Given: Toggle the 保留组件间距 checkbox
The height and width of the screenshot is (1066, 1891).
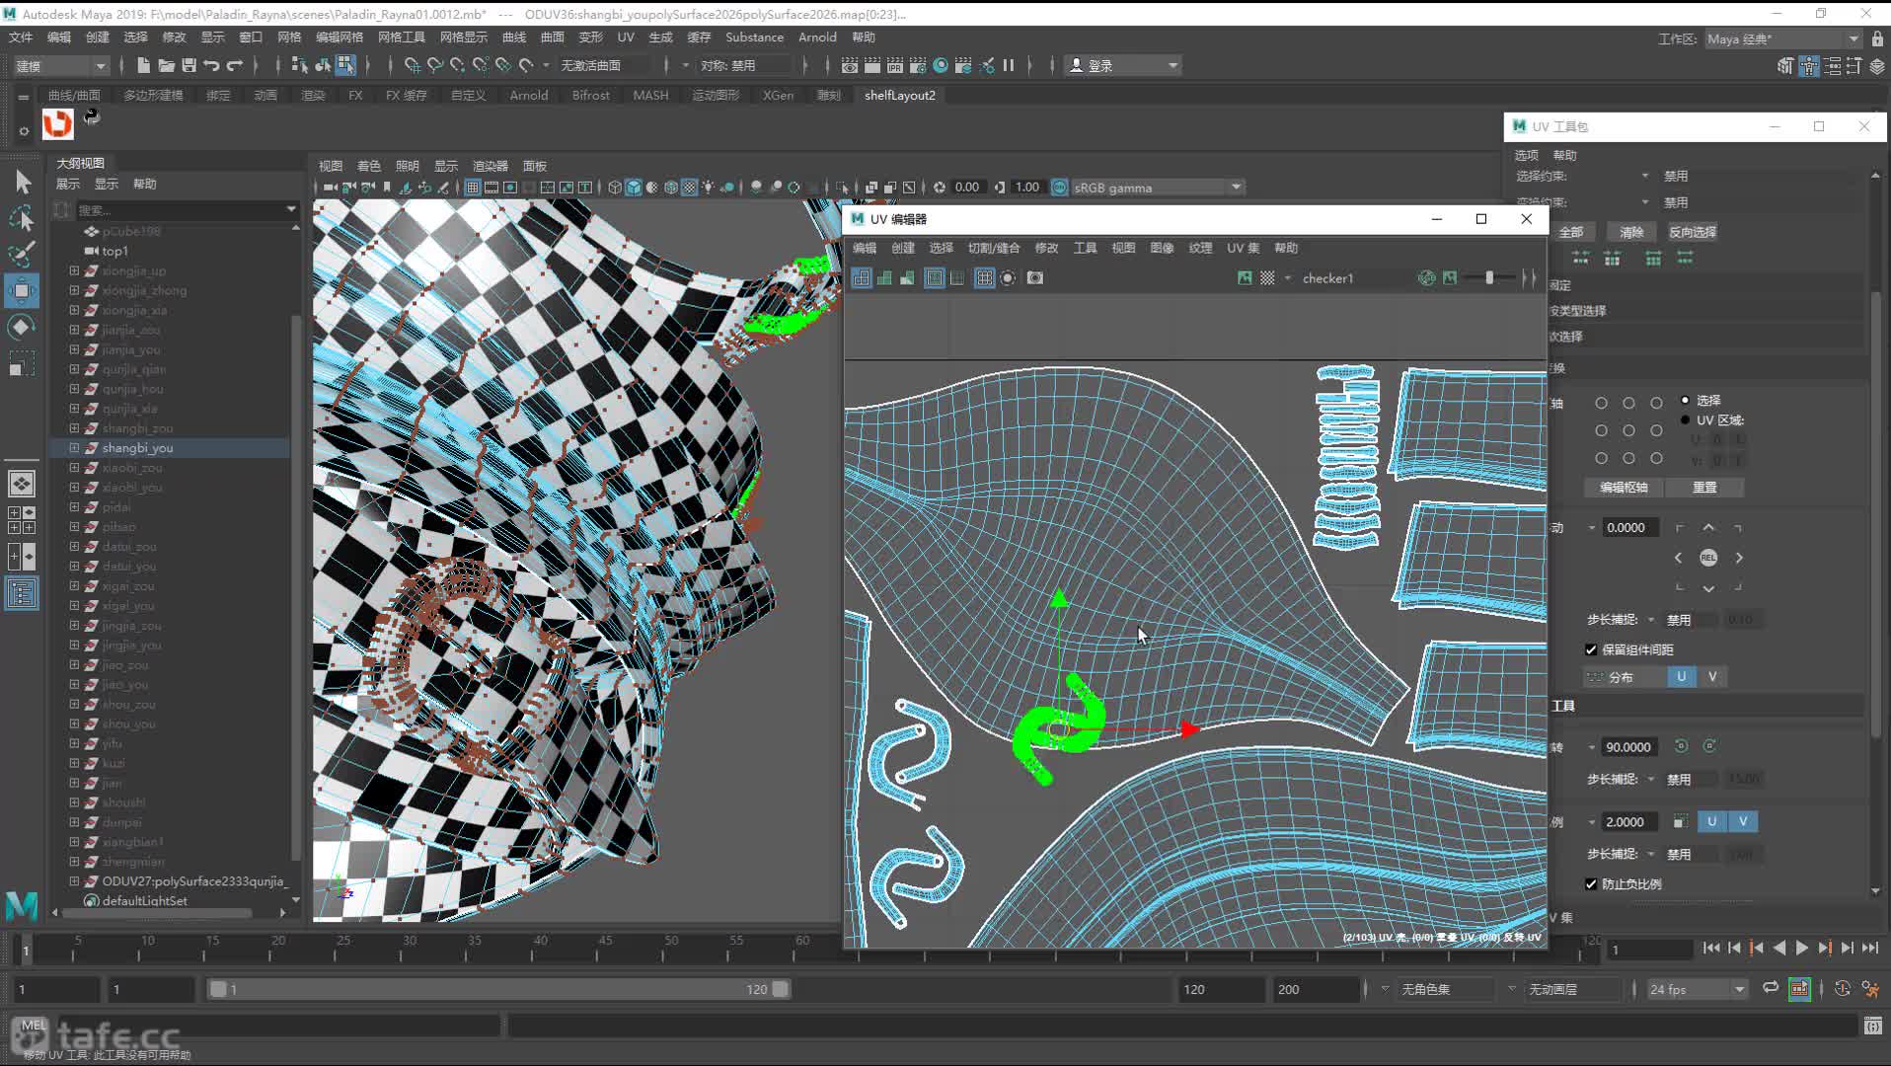Looking at the screenshot, I should (1591, 649).
